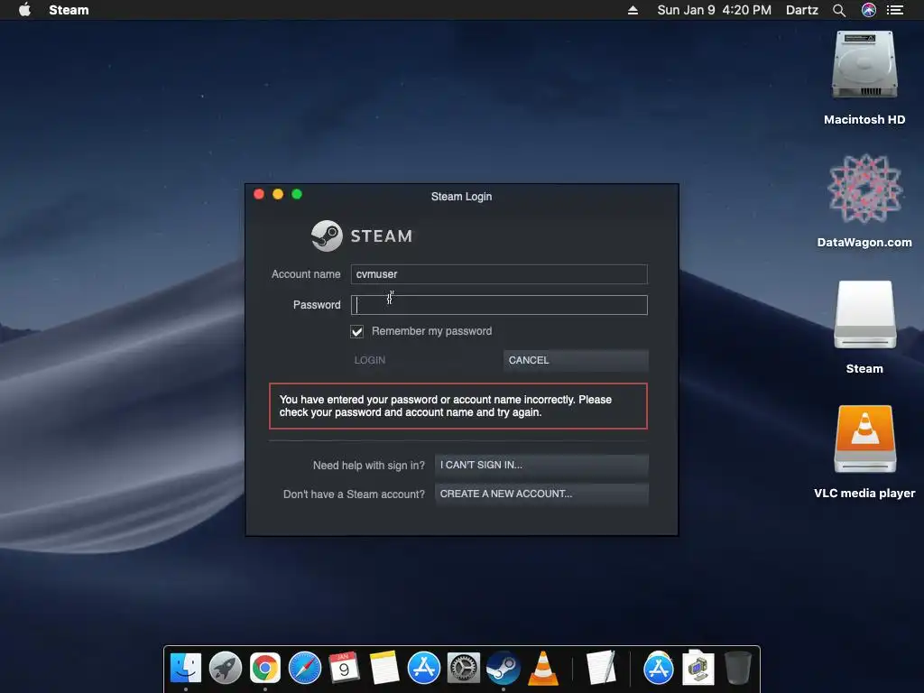Click the I CAN'T SIGN IN button
This screenshot has width=924, height=693.
pyautogui.click(x=541, y=465)
